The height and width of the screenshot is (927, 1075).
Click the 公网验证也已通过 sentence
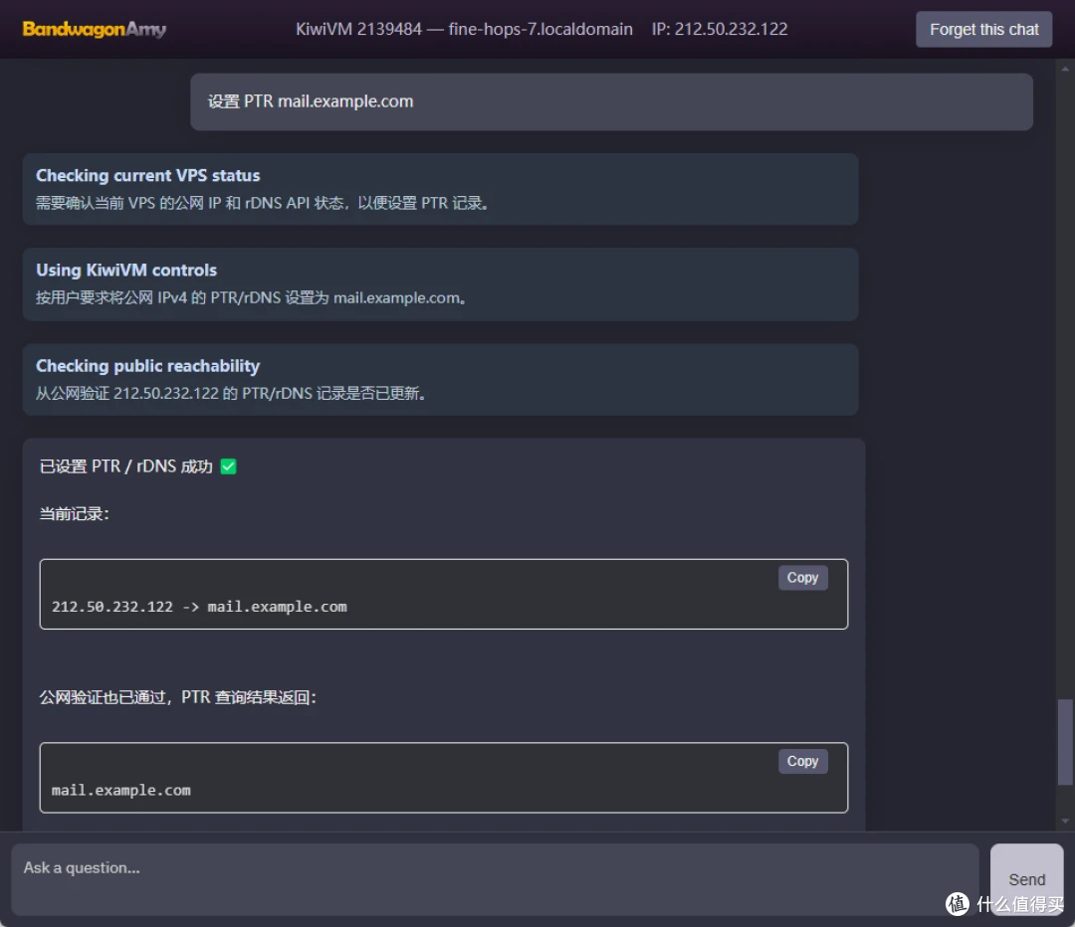[177, 697]
